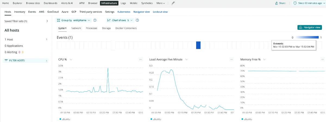This screenshot has height=122, width=326.
Task: Select the System tab
Action: click(62, 28)
